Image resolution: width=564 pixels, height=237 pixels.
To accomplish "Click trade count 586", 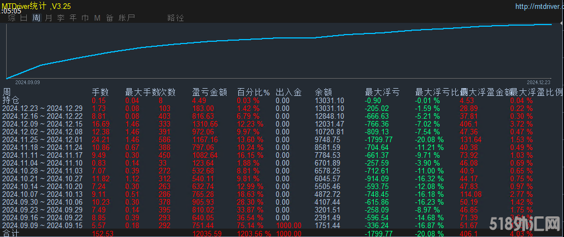I will (x=165, y=139).
